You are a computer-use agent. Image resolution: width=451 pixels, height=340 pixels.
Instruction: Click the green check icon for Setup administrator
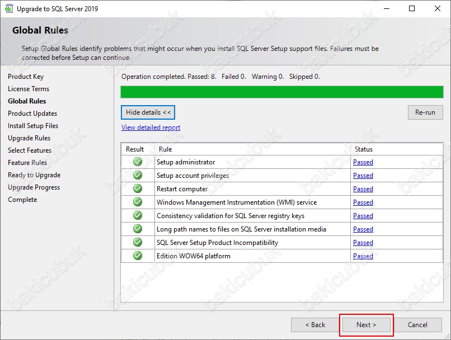138,162
